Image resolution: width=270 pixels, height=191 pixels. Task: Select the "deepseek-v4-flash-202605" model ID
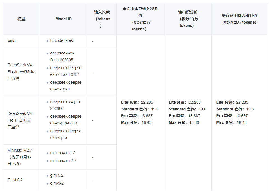click(x=62, y=56)
